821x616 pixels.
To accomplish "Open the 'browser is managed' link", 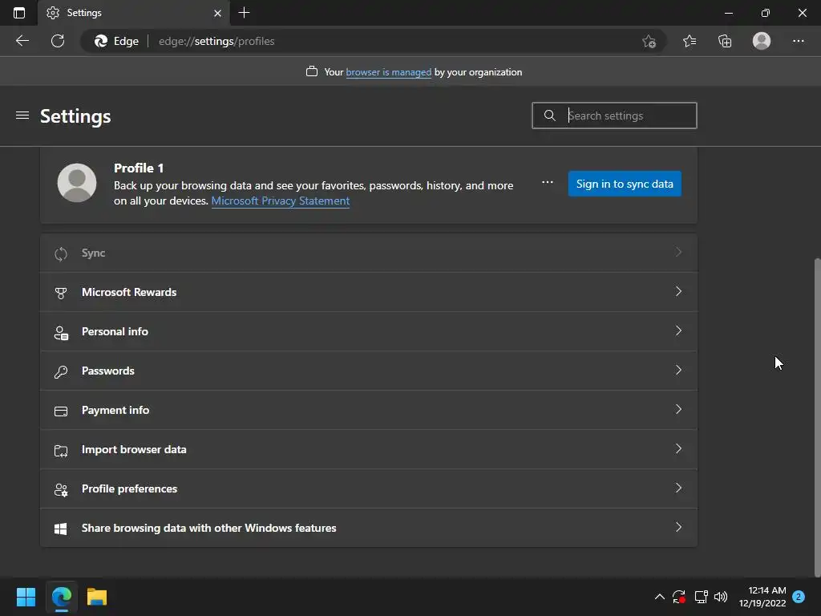I will tap(389, 72).
